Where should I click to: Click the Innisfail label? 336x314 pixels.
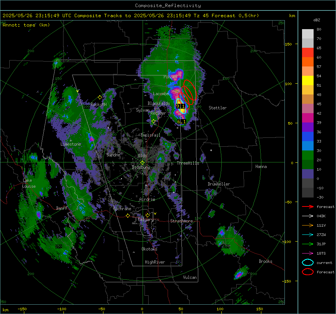tap(150, 135)
